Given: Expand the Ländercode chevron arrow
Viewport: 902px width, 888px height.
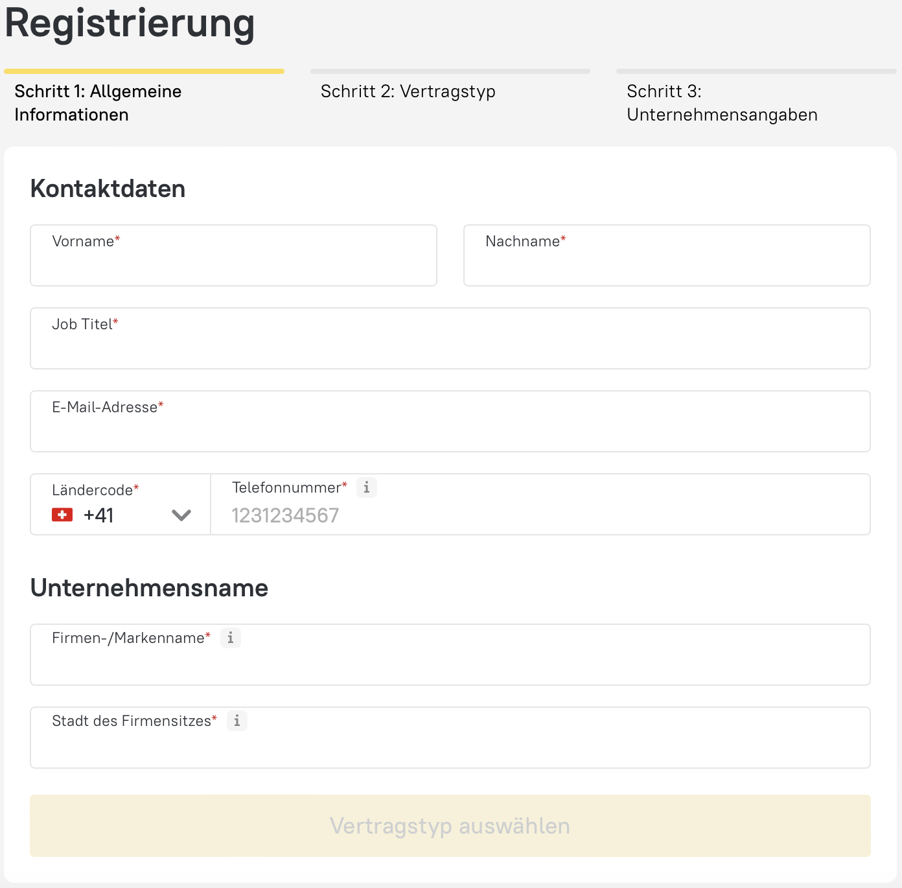Looking at the screenshot, I should (x=181, y=515).
